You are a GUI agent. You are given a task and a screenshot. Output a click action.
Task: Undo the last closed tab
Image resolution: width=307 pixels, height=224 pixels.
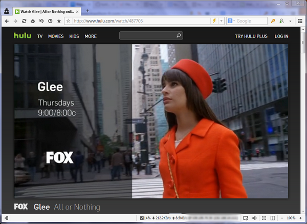point(41,21)
